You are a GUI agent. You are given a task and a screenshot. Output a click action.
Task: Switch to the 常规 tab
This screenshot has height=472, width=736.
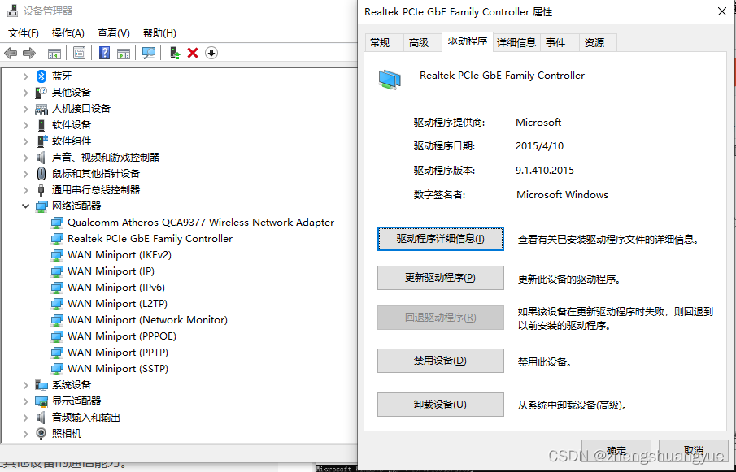(x=384, y=43)
